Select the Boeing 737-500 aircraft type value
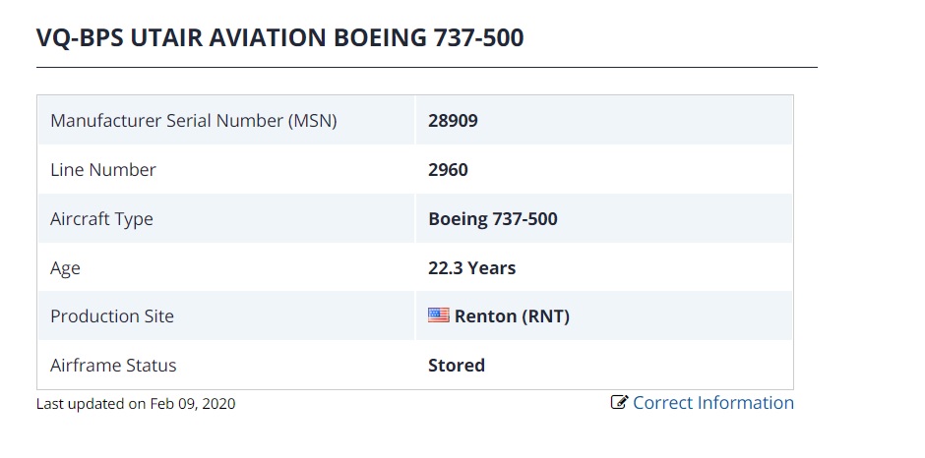Image resolution: width=925 pixels, height=458 pixels. [x=493, y=219]
